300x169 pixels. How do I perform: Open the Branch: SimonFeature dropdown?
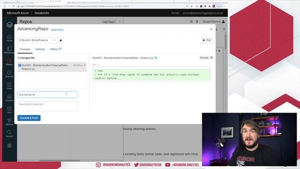tap(37, 40)
